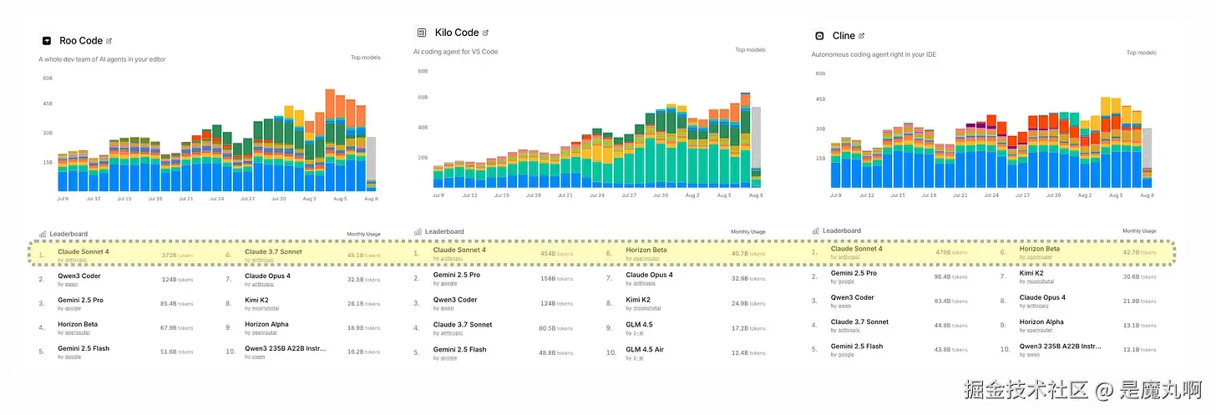Click the Top models label above Cline chart
1216x415 pixels.
coord(1141,53)
